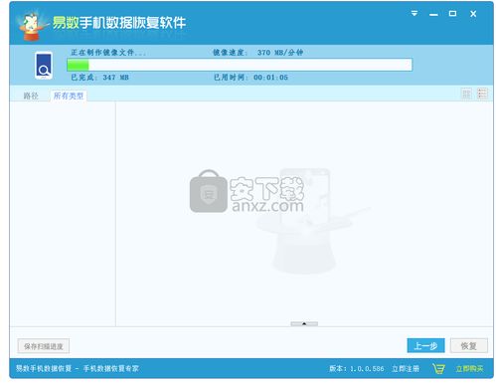Click the 370 MB/分钟 speed value
Viewport: 496px width, 384px height.
tap(280, 53)
